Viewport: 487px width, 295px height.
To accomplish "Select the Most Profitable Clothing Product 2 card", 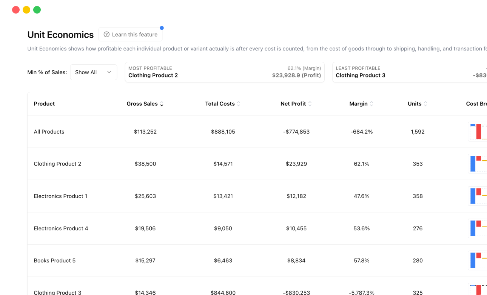I will point(225,72).
